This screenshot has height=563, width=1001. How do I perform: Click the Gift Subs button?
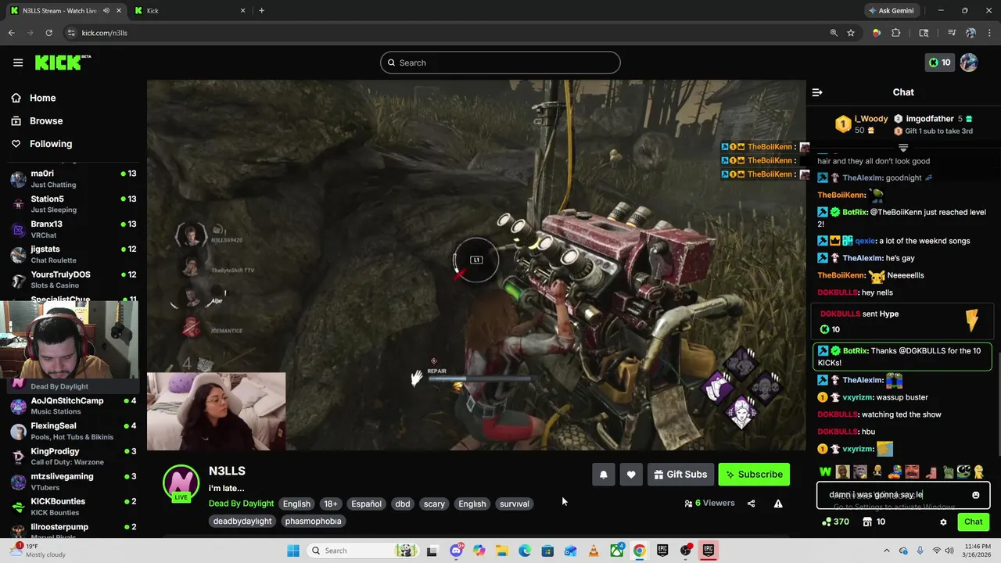(x=680, y=474)
